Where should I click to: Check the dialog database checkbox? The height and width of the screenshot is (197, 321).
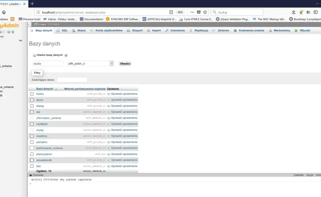pyautogui.click(x=32, y=106)
